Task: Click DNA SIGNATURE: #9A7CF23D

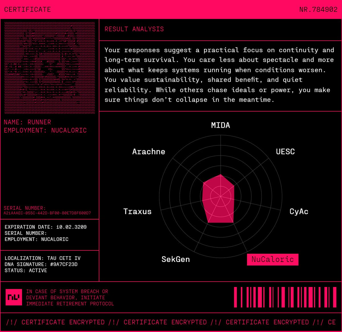Action: [41, 264]
